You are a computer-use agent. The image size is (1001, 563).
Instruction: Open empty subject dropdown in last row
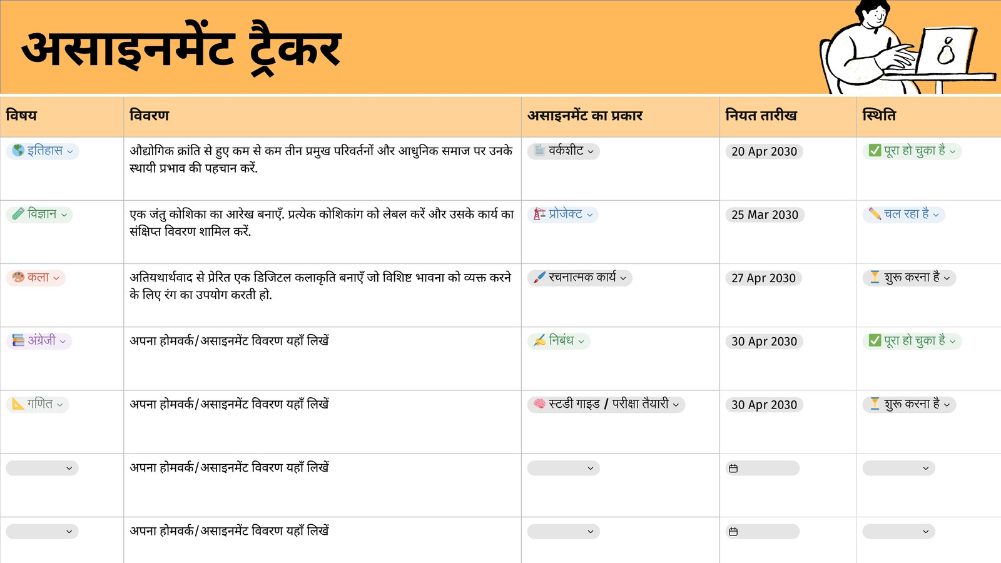click(x=43, y=531)
